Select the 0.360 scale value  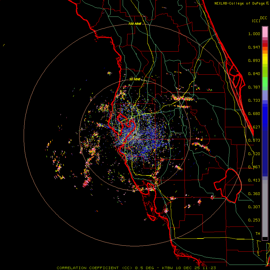click(254, 194)
